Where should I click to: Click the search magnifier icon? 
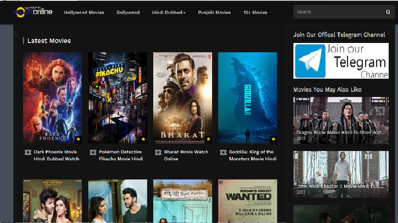(x=388, y=12)
